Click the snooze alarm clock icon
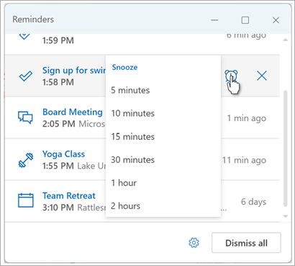The image size is (295, 266). click(231, 76)
